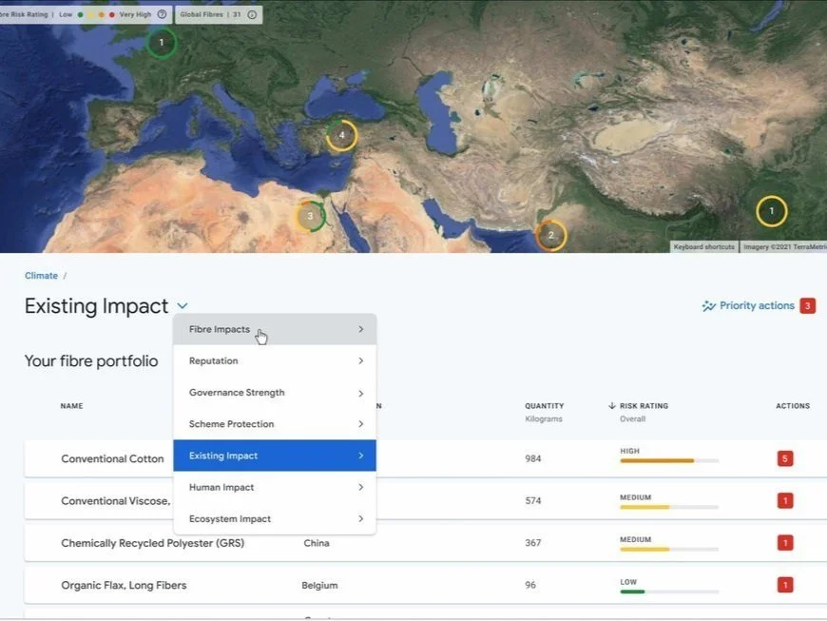
Task: Click the sort arrow beside Risk Rating
Action: pyautogui.click(x=612, y=406)
